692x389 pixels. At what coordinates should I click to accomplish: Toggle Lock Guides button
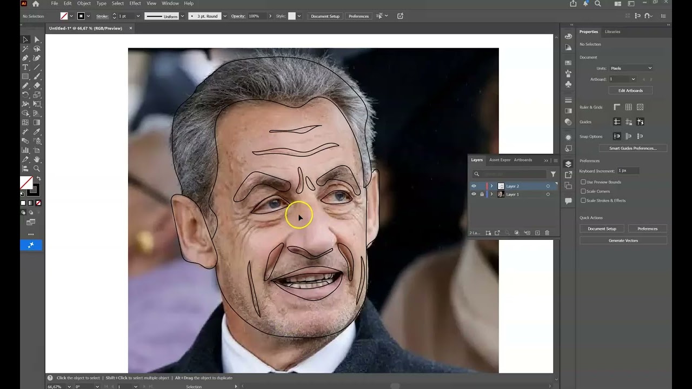[629, 122]
